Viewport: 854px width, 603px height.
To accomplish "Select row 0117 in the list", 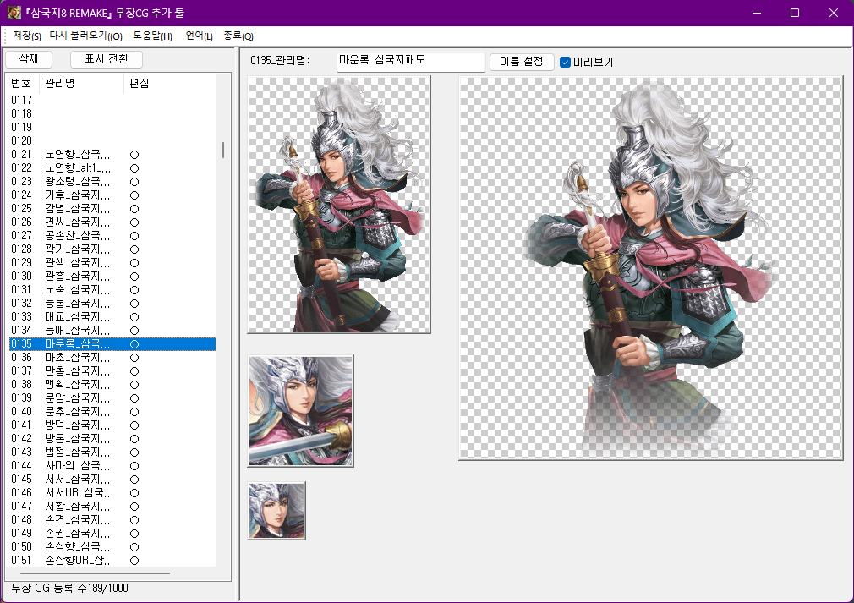I will 112,101.
